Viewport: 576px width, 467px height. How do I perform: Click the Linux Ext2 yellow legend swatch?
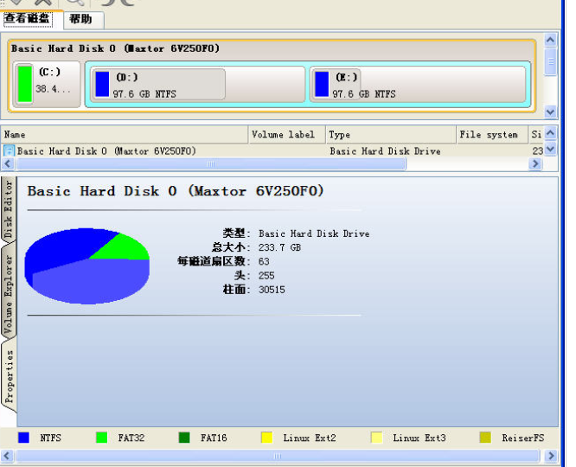pyautogui.click(x=266, y=438)
